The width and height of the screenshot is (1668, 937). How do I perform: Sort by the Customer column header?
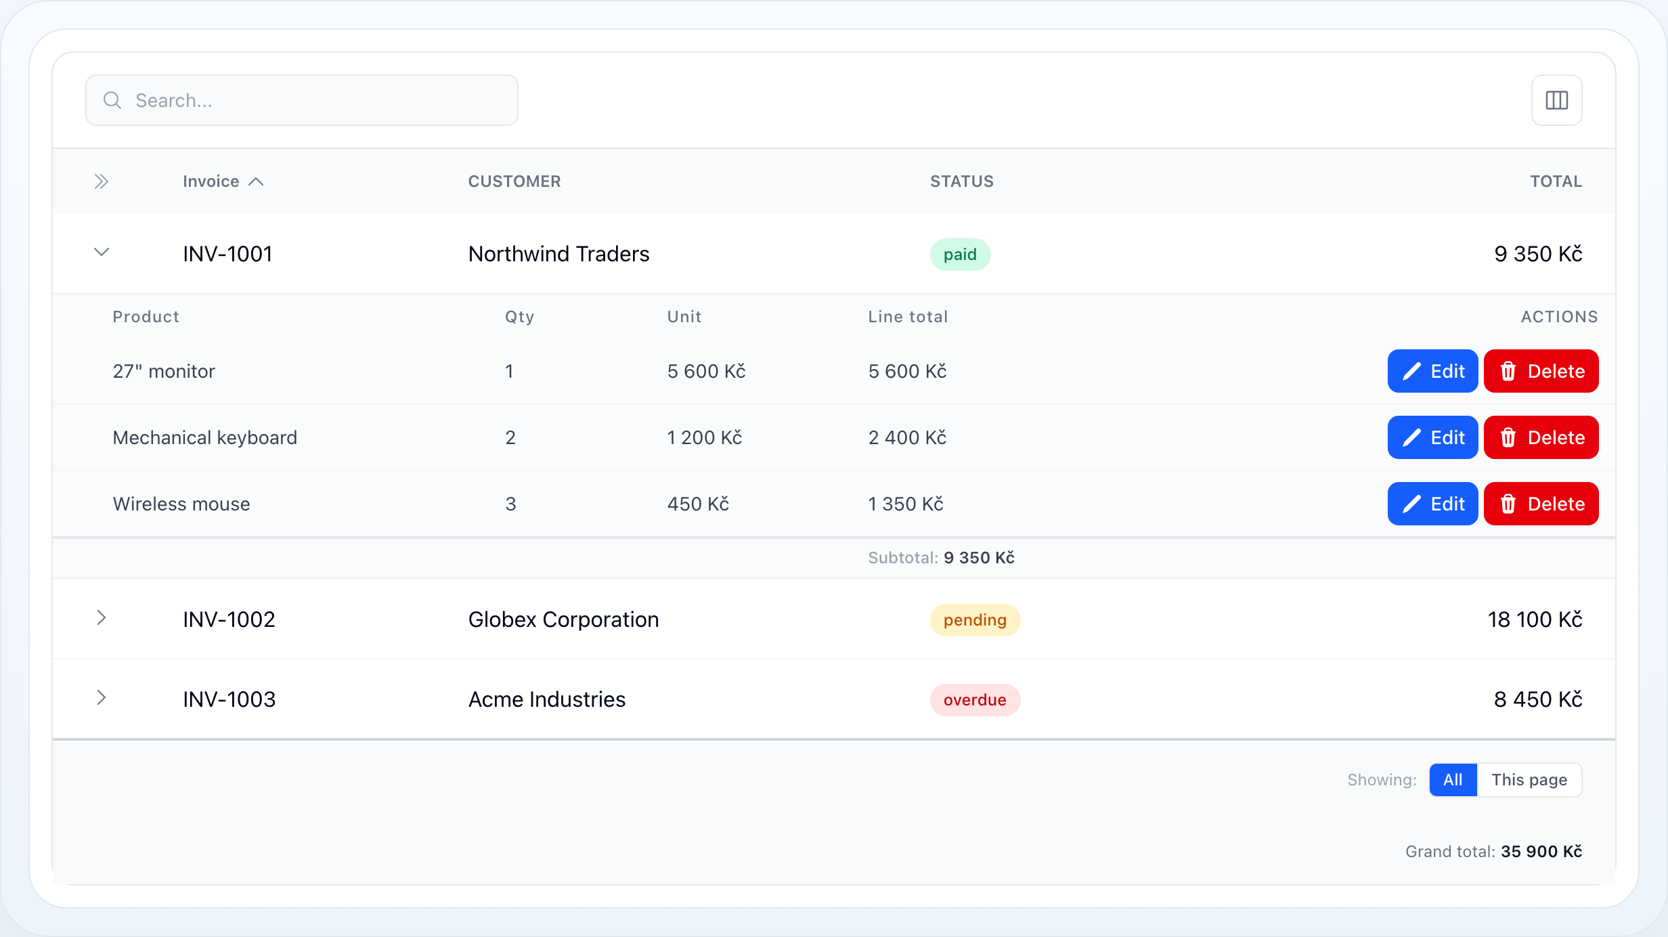514,181
